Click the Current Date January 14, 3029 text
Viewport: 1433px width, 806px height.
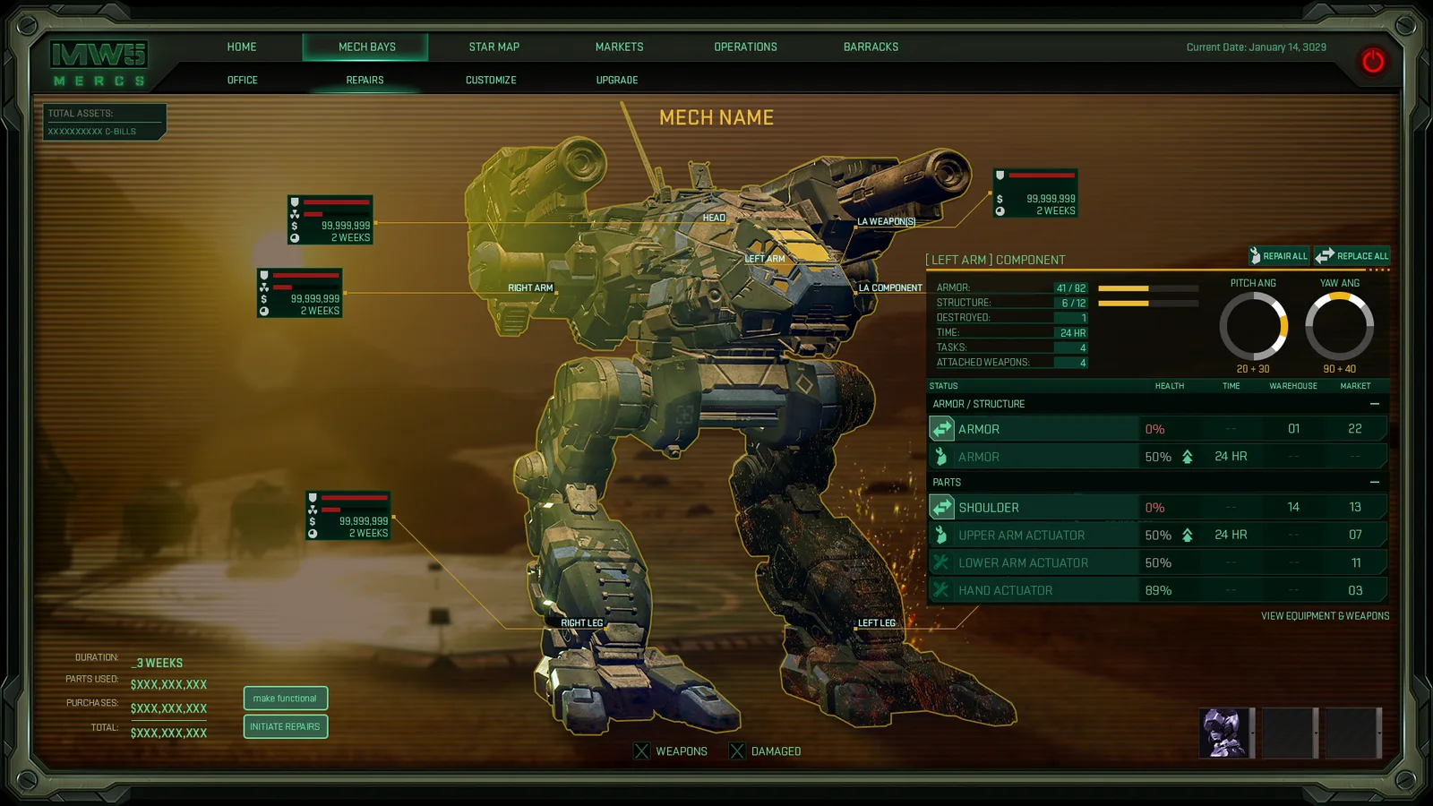pyautogui.click(x=1256, y=47)
